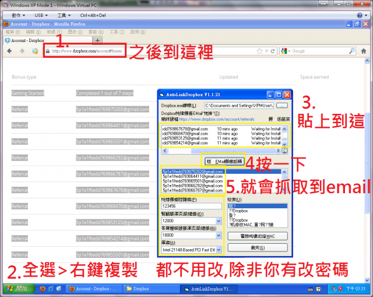Viewport: 373px width, 297px height.
Task: Select the Account - Dropbox browser tab
Action: tap(48, 40)
